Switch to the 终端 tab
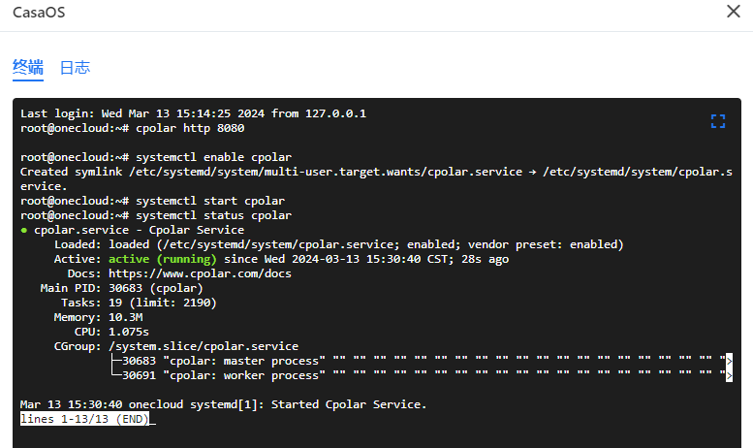Viewport: 753px width, 448px height. click(27, 67)
